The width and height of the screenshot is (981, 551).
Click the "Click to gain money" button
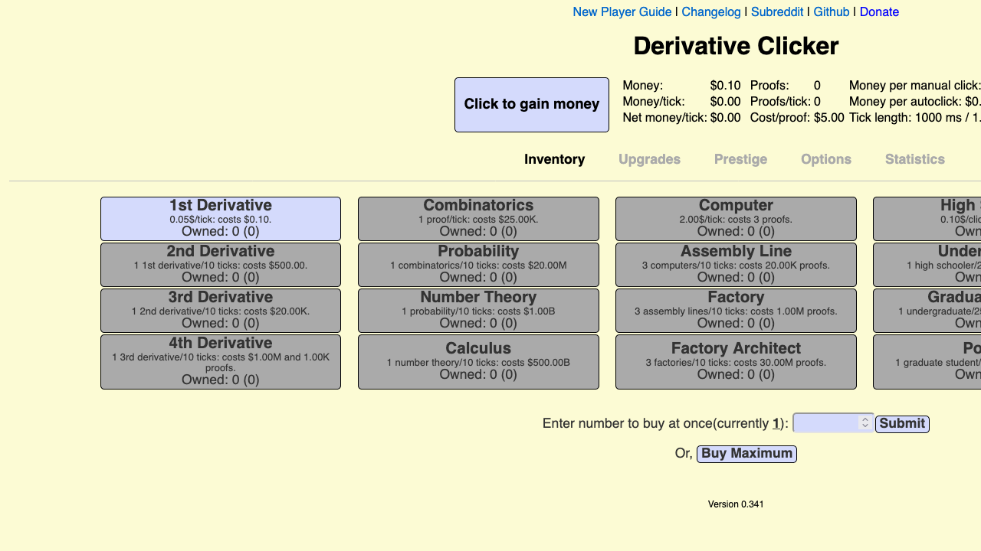click(532, 105)
